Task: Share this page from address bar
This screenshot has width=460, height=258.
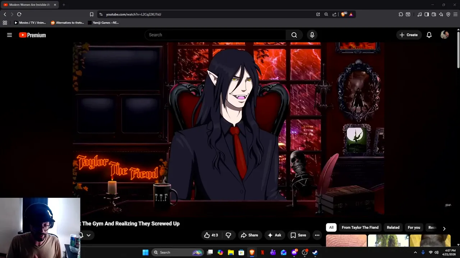Action: coord(335,14)
